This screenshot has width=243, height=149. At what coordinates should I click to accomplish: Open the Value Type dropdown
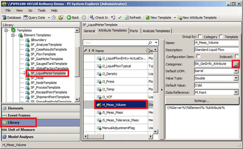coord(236,78)
